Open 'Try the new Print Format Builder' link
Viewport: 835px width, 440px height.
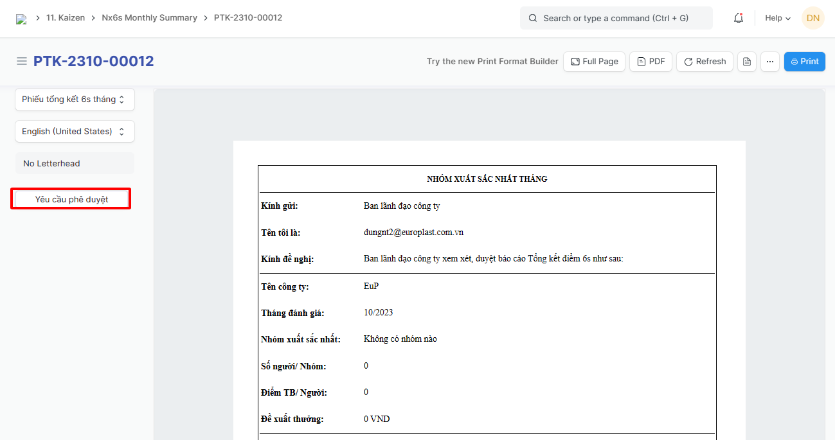point(492,62)
